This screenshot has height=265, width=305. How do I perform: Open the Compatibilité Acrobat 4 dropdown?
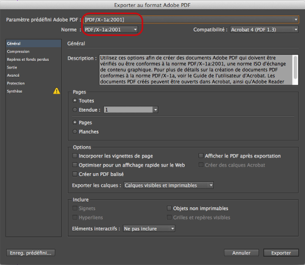(x=264, y=29)
